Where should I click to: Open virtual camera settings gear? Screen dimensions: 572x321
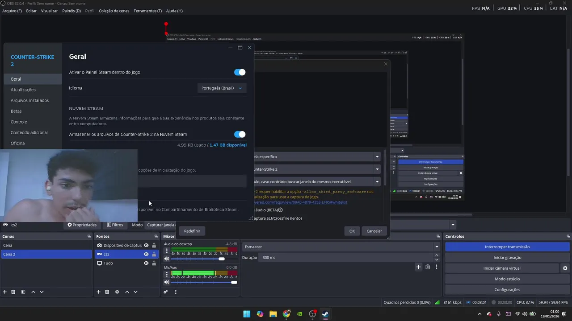[565, 268]
